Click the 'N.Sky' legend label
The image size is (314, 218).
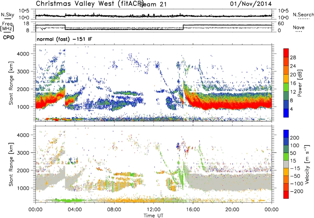(7, 15)
